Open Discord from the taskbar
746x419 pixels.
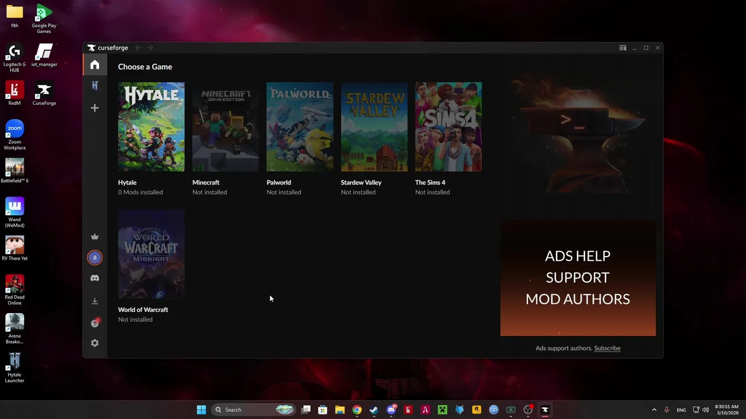click(x=391, y=410)
